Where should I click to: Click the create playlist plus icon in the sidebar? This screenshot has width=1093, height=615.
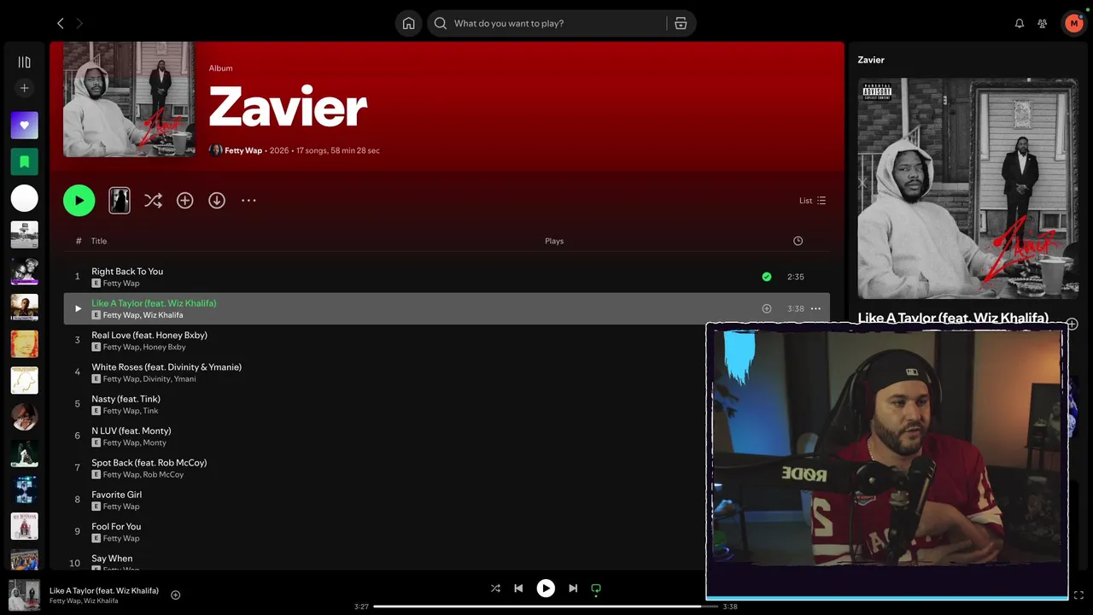[24, 88]
